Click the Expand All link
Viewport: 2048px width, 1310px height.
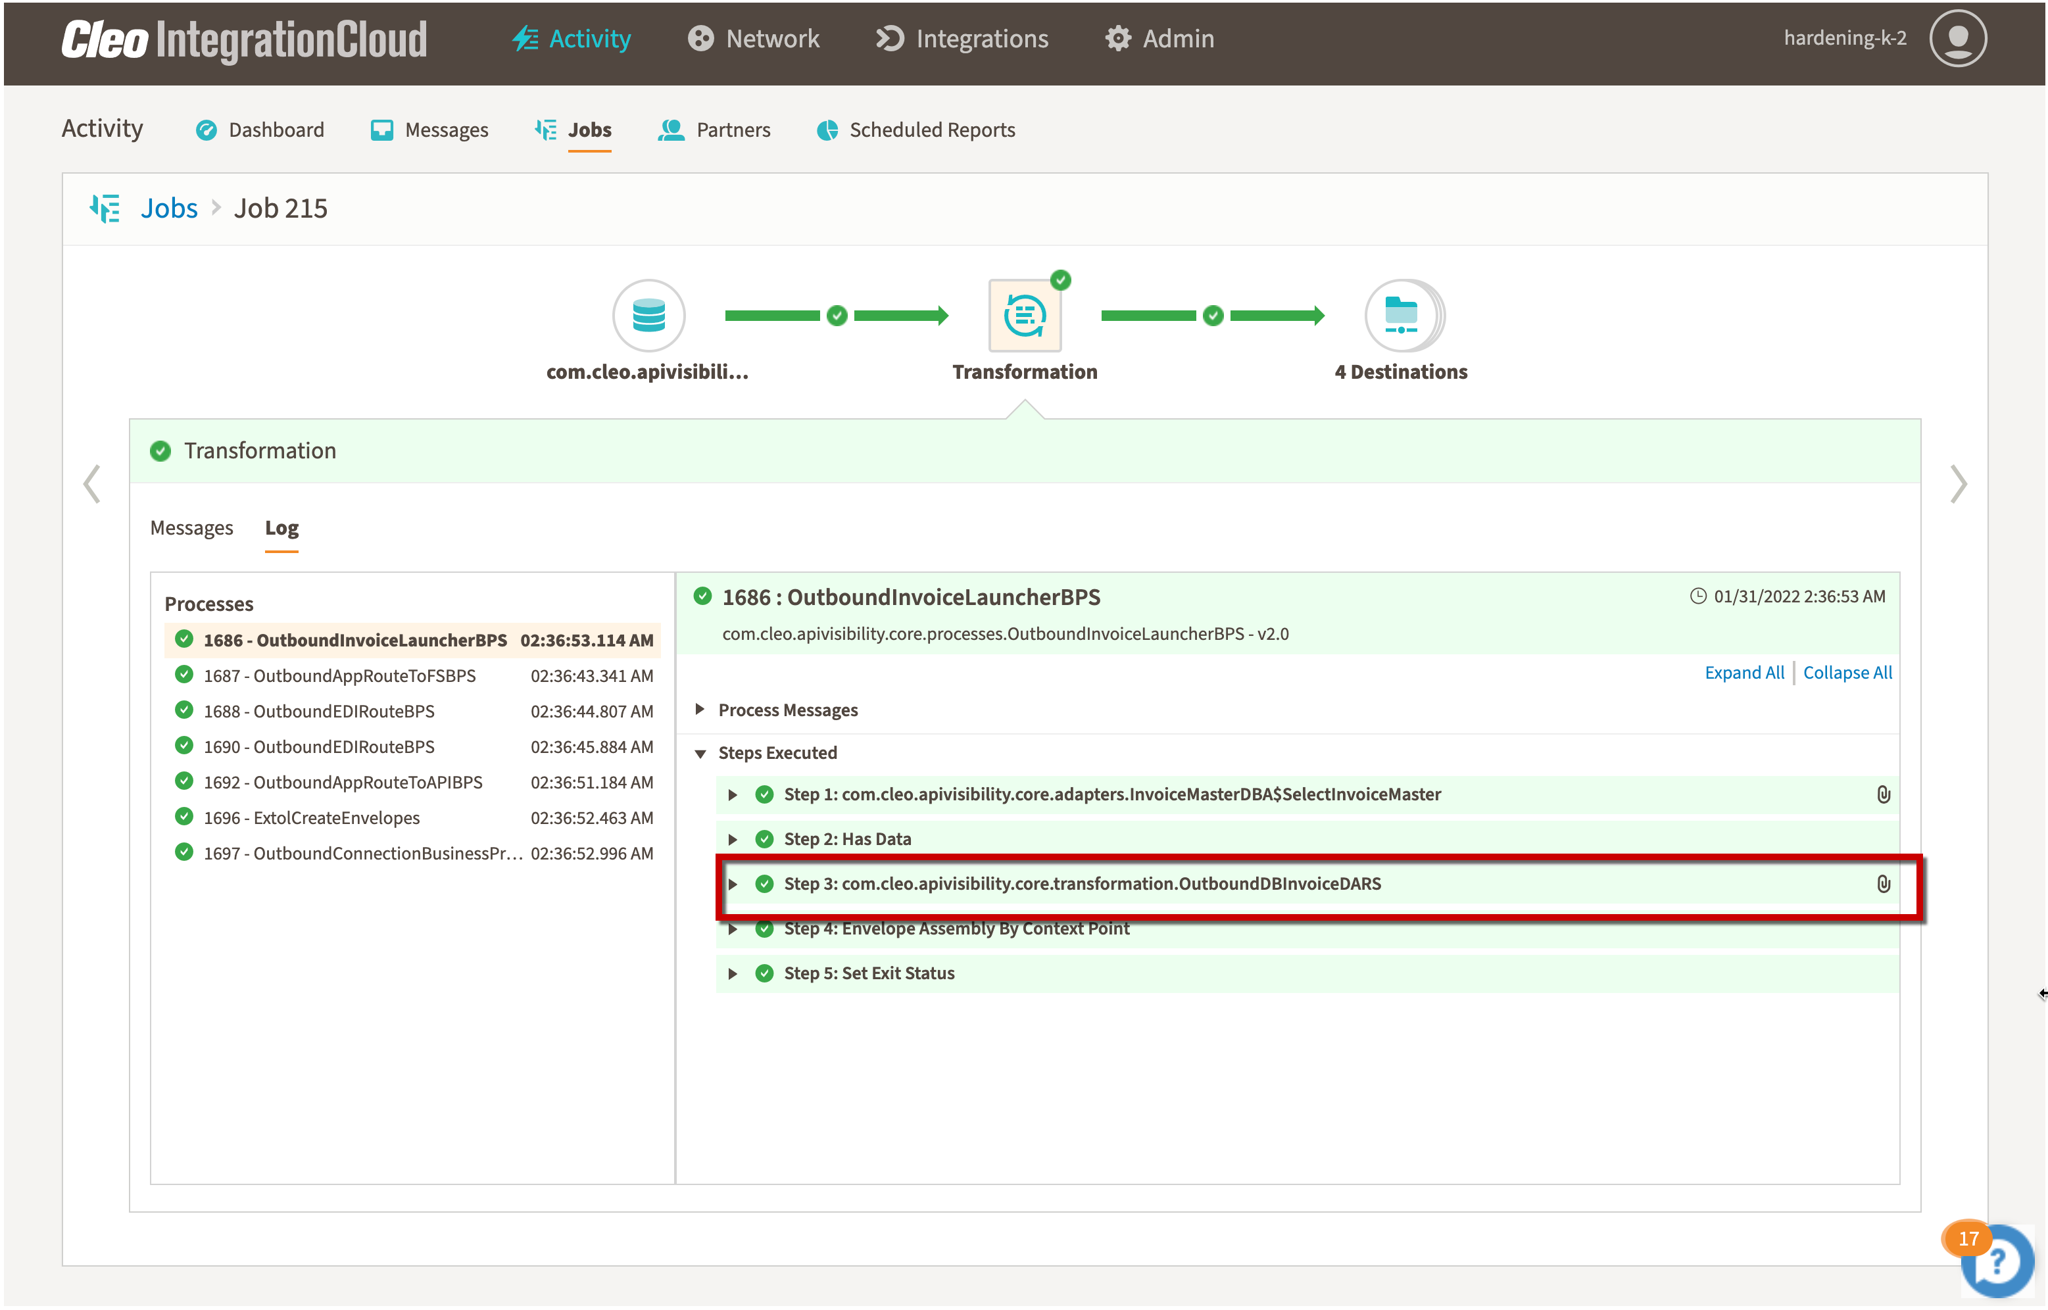click(x=1744, y=673)
